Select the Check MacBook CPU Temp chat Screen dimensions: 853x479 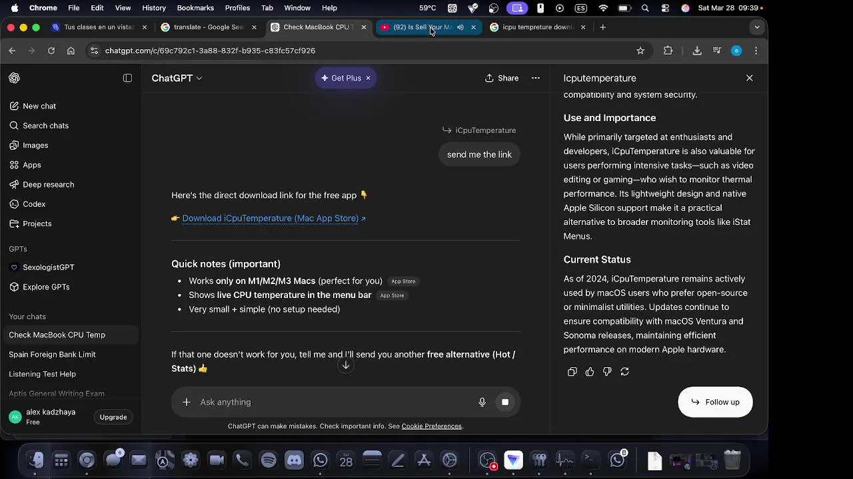[x=69, y=335]
